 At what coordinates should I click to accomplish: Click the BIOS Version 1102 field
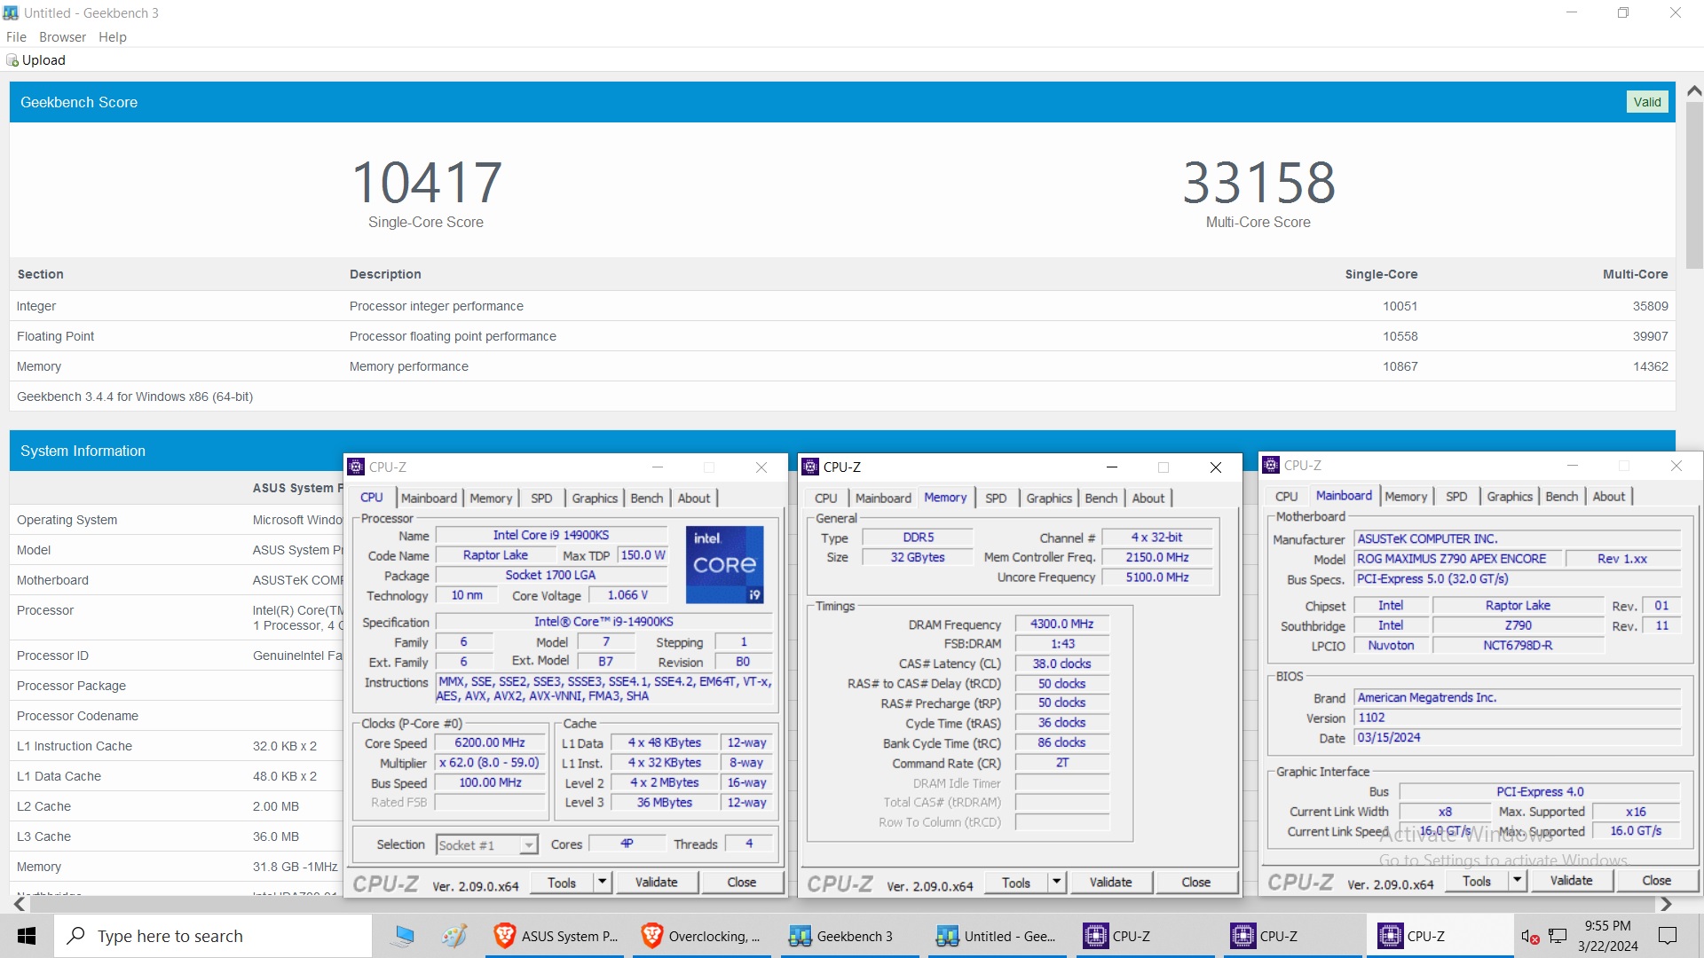(x=1518, y=718)
